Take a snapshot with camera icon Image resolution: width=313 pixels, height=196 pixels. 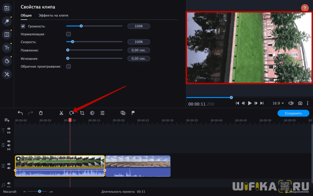point(300,104)
